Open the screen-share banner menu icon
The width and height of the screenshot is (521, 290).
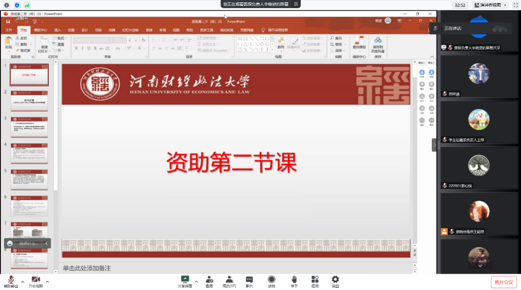(x=296, y=4)
